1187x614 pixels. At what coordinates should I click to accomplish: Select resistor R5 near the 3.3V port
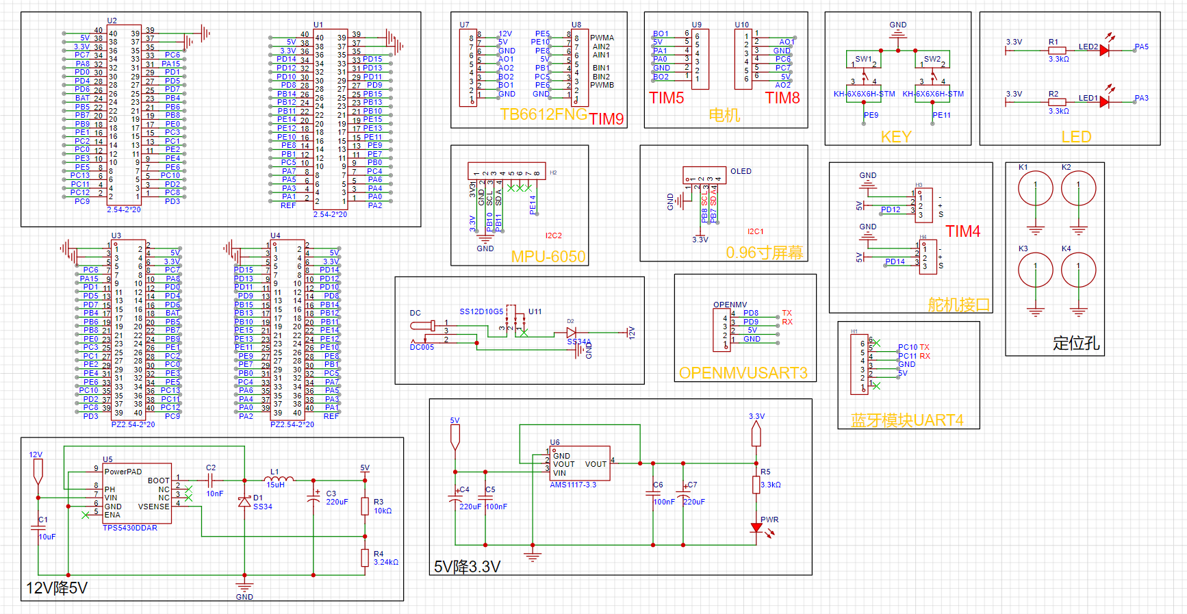756,485
